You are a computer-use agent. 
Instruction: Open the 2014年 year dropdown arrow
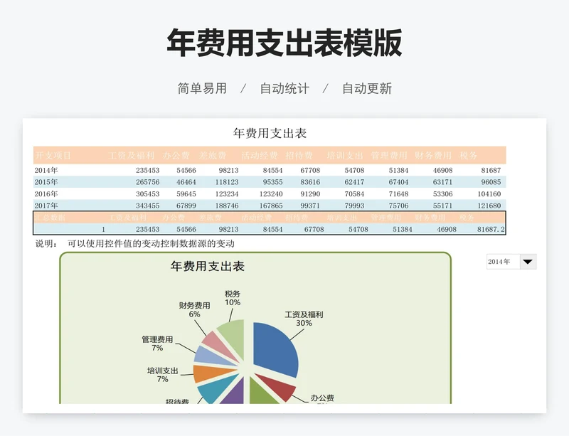[528, 262]
